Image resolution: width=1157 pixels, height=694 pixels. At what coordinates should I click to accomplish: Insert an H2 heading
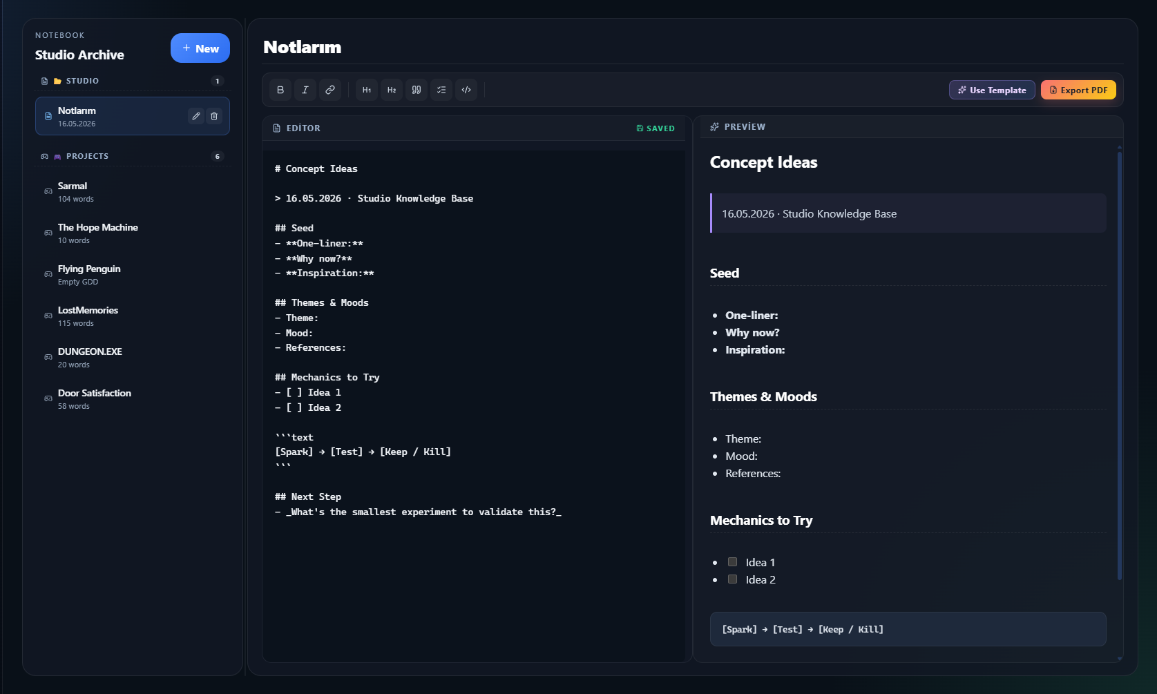point(392,90)
